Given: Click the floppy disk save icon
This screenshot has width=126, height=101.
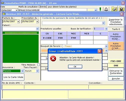Looking at the screenshot, I should (121, 9).
